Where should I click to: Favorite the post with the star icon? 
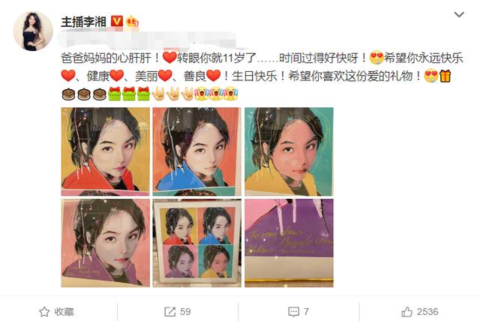point(44,312)
